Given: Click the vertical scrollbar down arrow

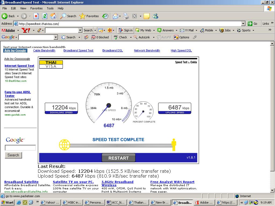Looking at the screenshot, I should tap(272, 190).
